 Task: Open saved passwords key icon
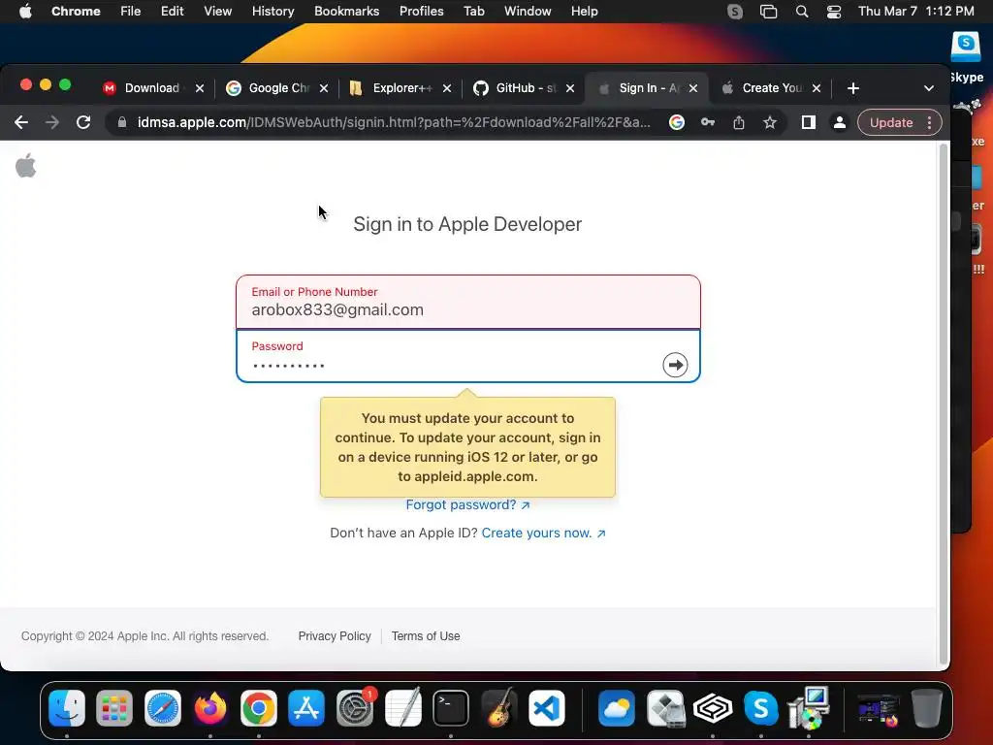707,122
